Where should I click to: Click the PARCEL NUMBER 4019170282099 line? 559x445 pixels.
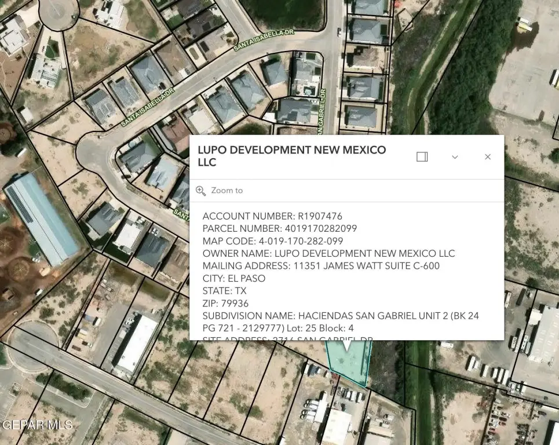(279, 229)
